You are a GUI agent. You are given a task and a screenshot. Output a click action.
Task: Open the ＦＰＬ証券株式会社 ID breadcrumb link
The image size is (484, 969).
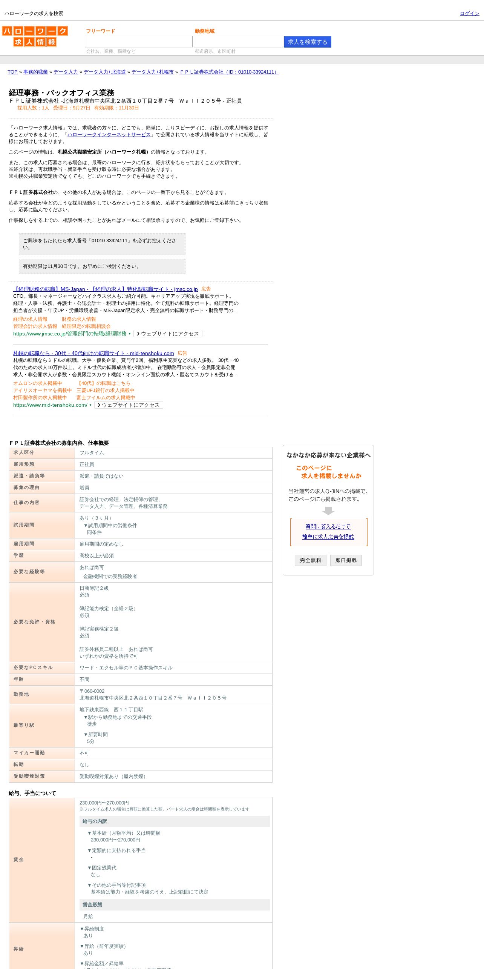click(x=229, y=72)
